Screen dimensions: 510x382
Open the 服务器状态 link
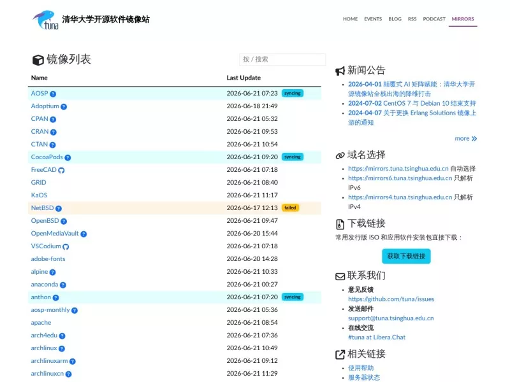coord(364,378)
